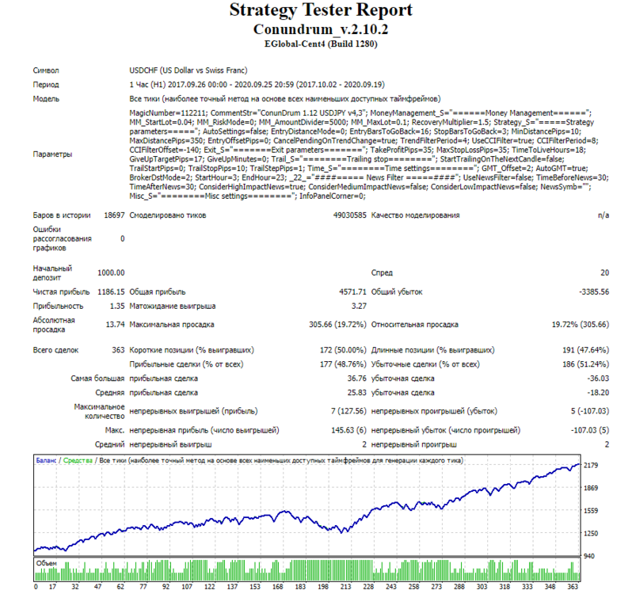Click the 'Всего сделок' label
Viewport: 632px width, 594px height.
click(55, 350)
